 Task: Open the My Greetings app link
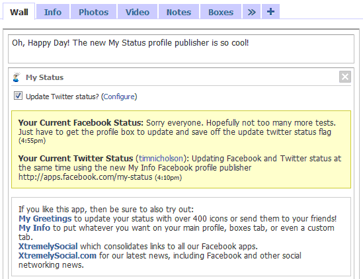[45, 219]
